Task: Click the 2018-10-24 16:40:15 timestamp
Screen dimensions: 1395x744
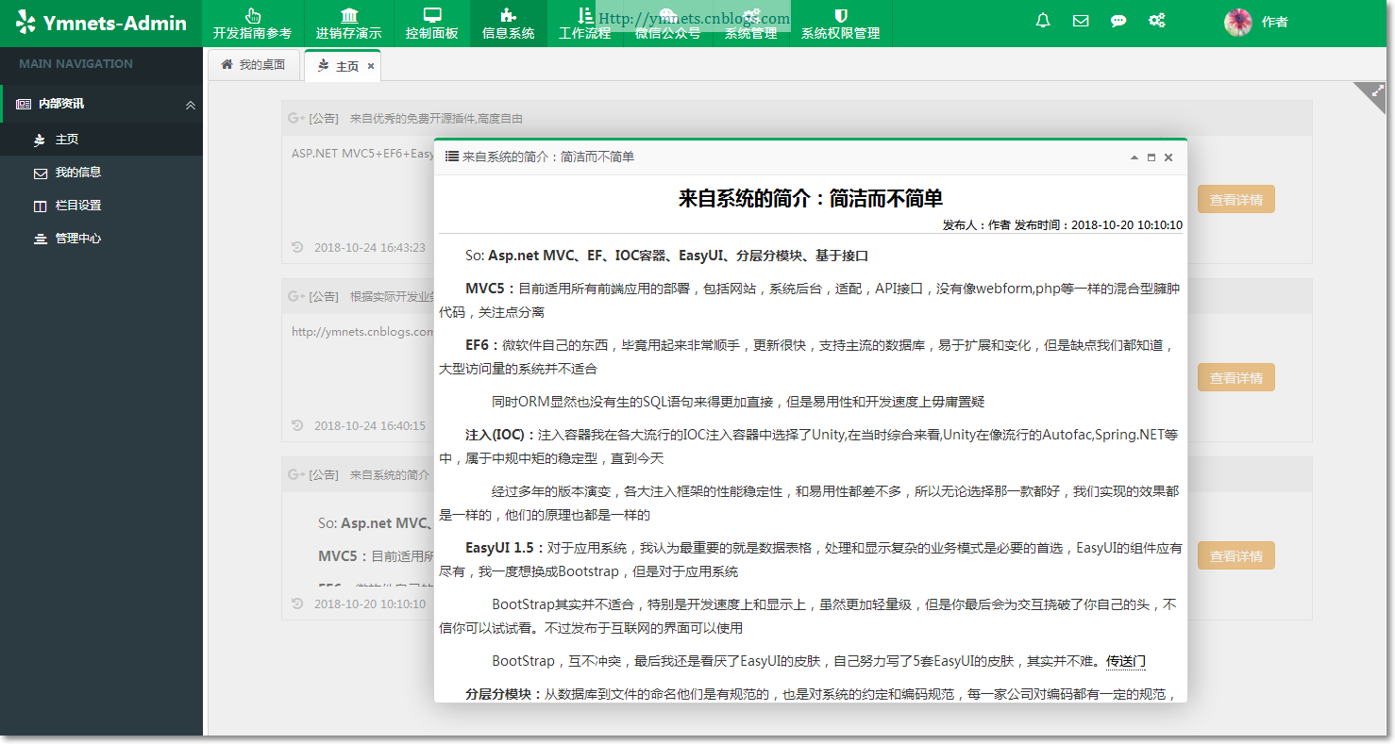Action: (370, 426)
